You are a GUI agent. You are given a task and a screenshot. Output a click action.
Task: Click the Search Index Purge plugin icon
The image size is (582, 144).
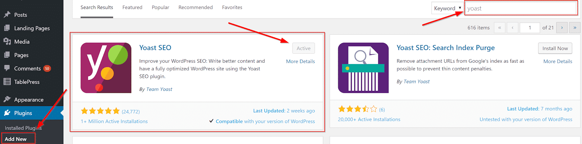coord(363,68)
